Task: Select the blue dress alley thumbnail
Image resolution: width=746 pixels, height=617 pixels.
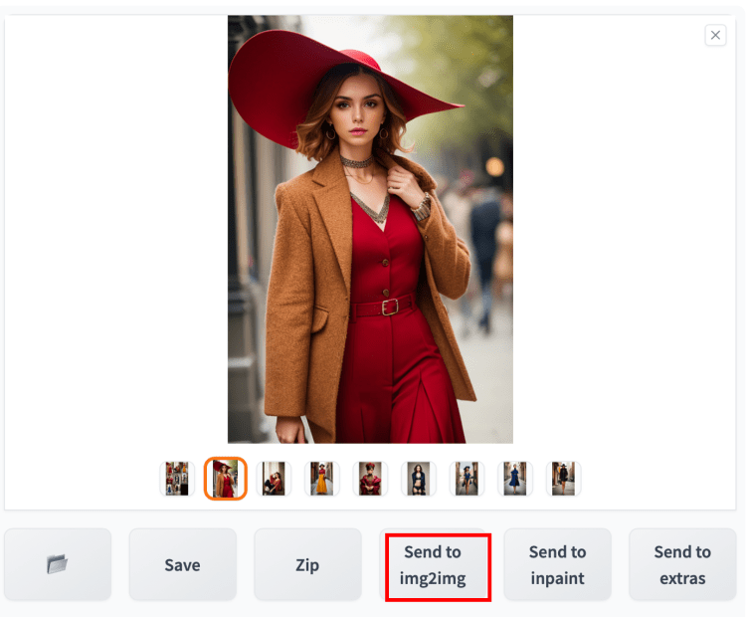Action: click(515, 479)
